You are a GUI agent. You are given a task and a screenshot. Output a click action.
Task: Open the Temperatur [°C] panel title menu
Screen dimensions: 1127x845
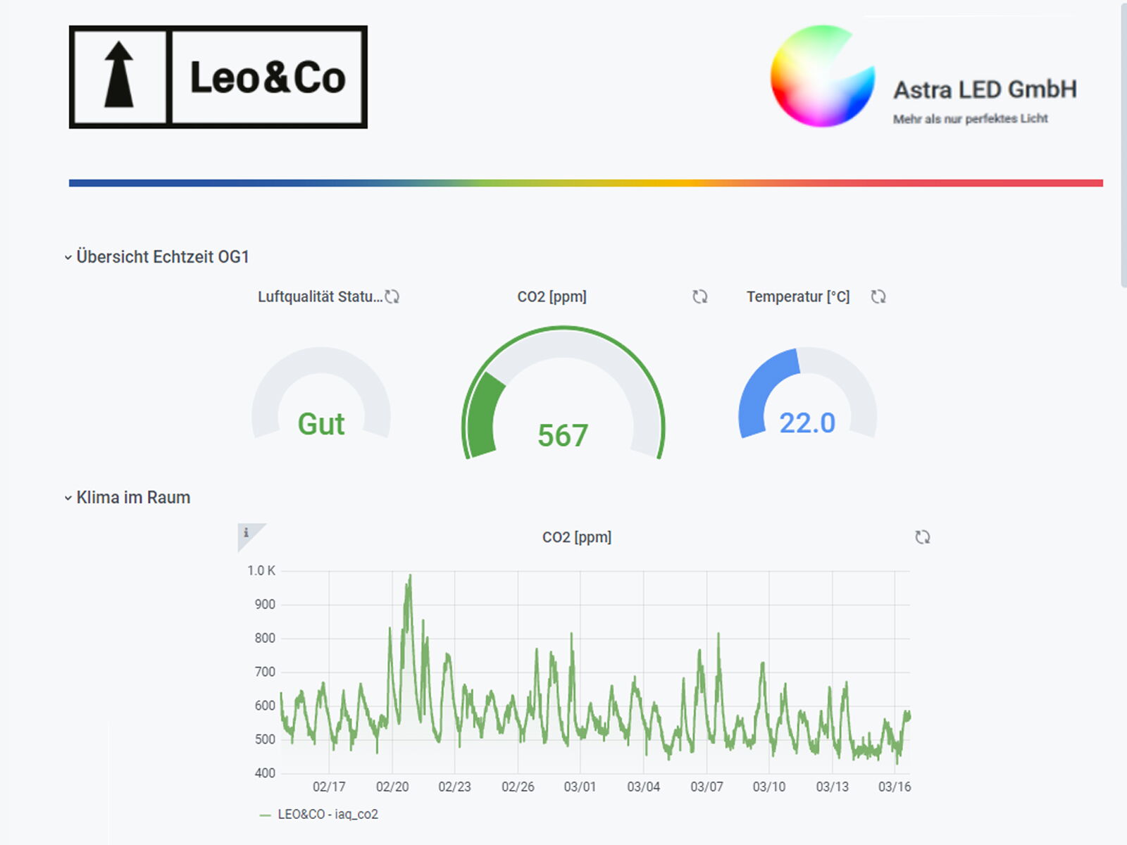pyautogui.click(x=798, y=297)
